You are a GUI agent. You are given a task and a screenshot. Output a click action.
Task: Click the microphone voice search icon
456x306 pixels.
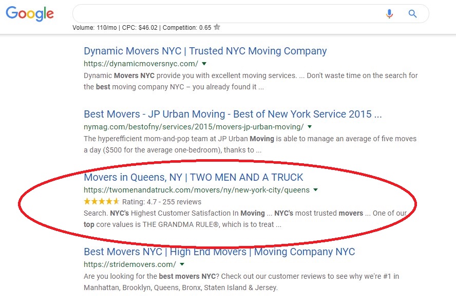tap(389, 14)
